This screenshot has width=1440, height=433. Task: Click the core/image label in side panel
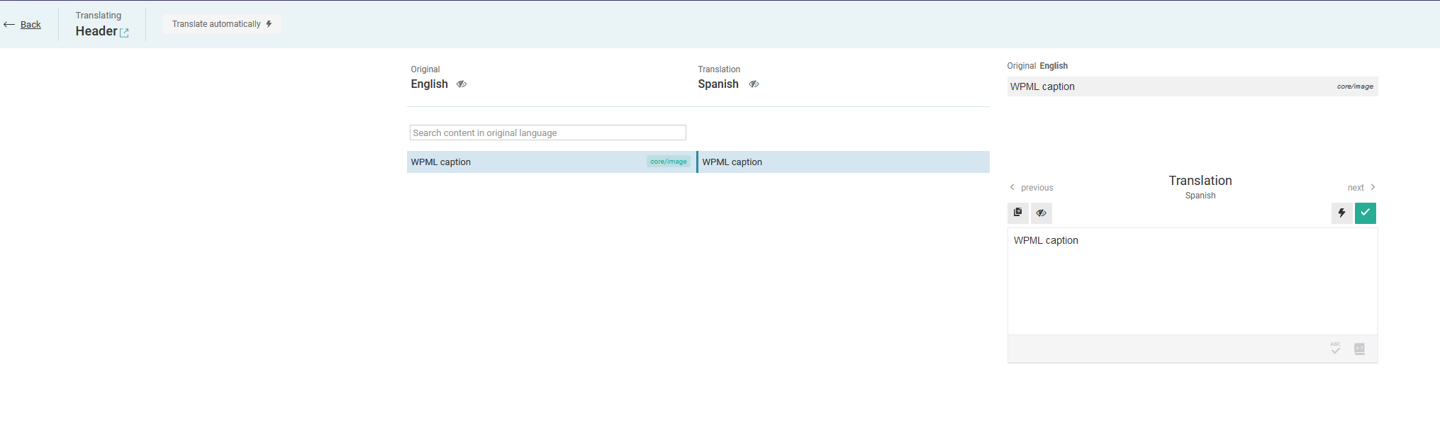coord(1355,86)
